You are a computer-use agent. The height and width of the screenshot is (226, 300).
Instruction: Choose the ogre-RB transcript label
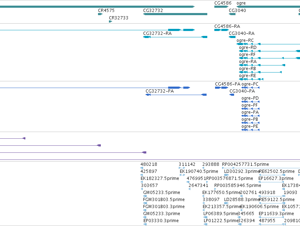tap(247, 69)
